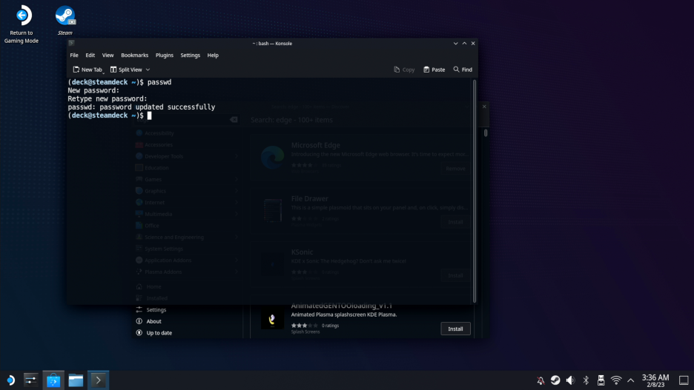
Task: Close the Discover window behind Konsole
Action: pyautogui.click(x=484, y=107)
